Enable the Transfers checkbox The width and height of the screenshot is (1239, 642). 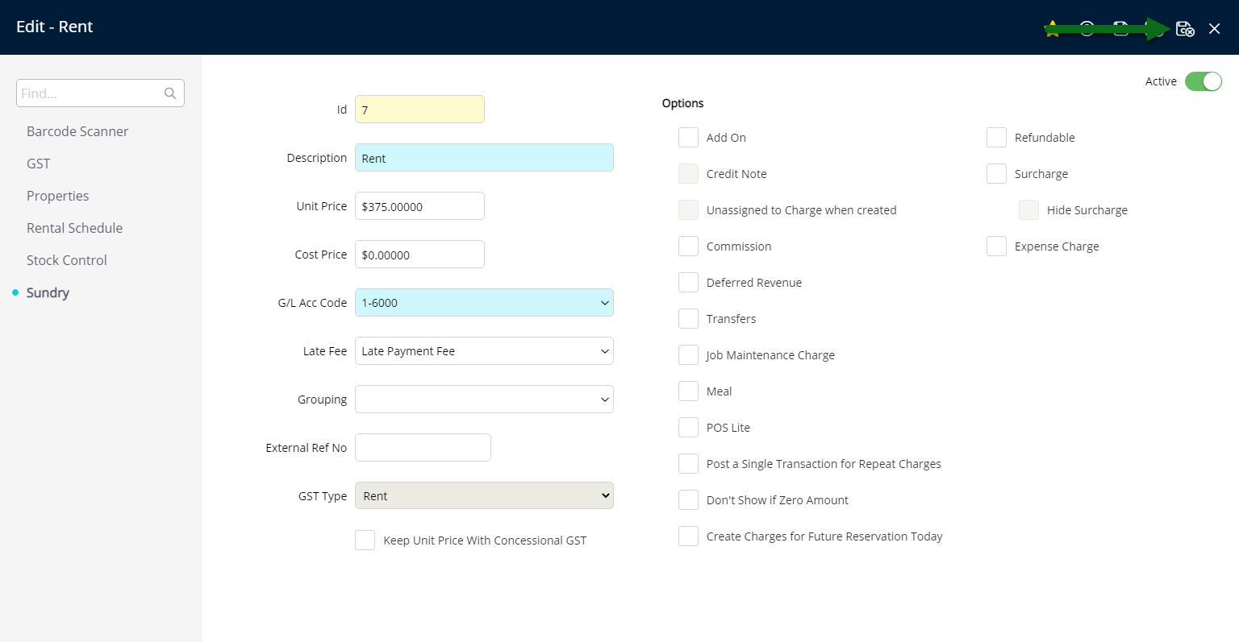[x=688, y=319]
